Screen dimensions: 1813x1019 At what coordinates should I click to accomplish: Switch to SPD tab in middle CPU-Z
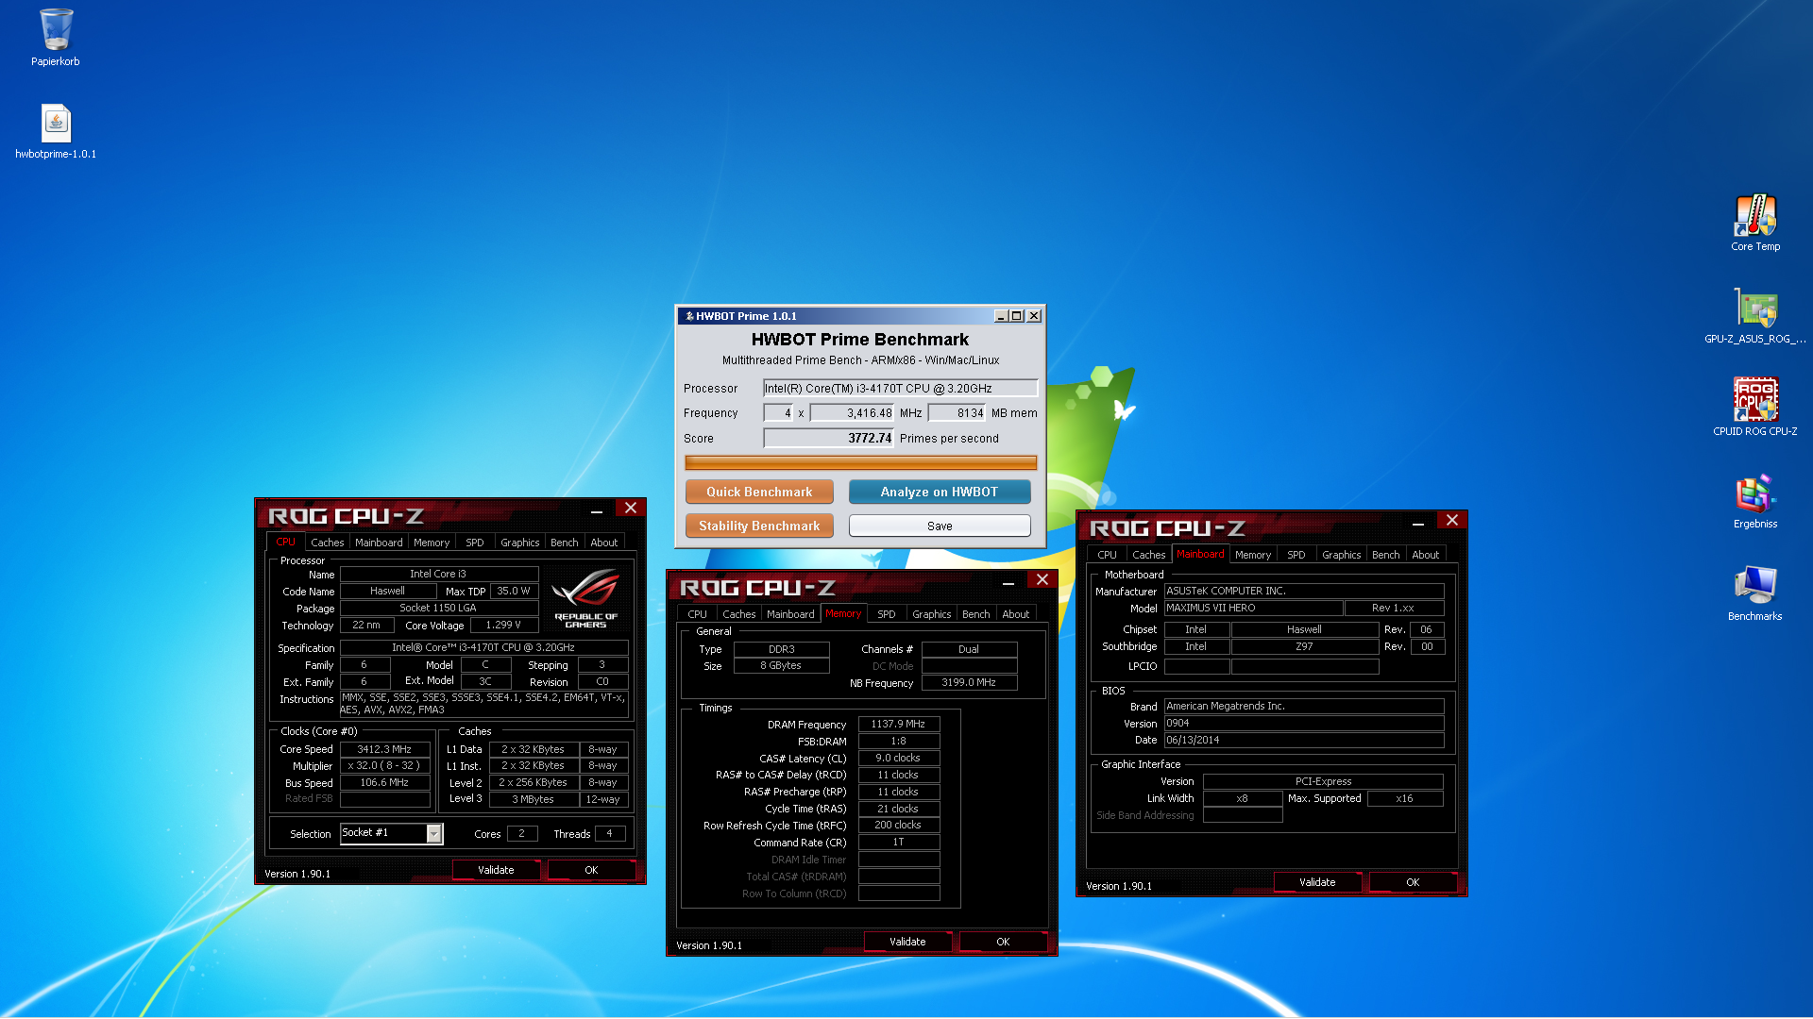point(887,614)
